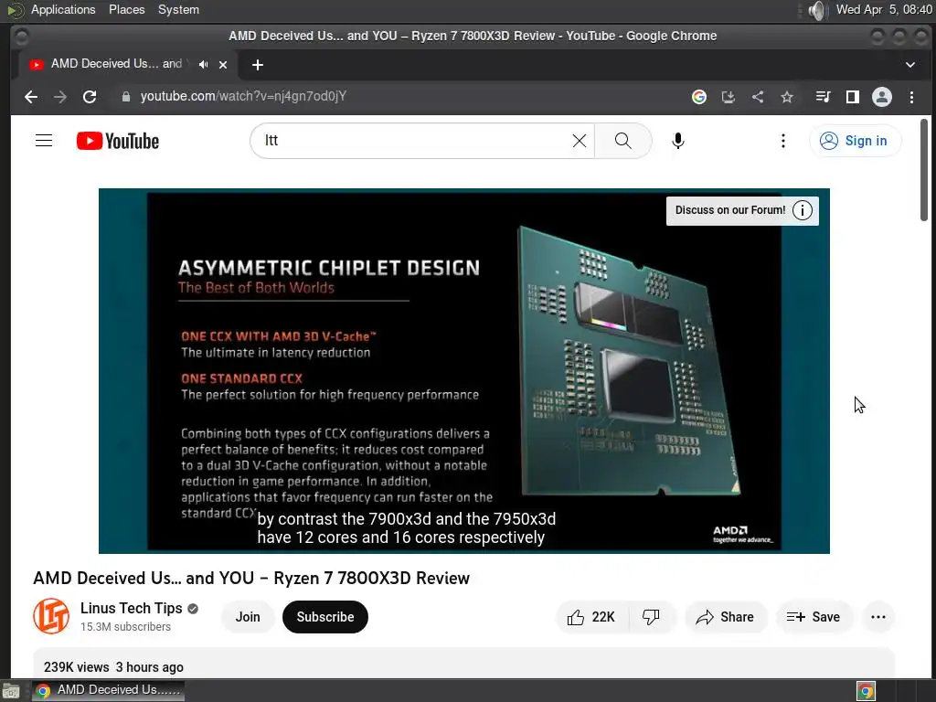The height and width of the screenshot is (702, 936).
Task: Go to YouTube home via logo
Action: (x=118, y=141)
